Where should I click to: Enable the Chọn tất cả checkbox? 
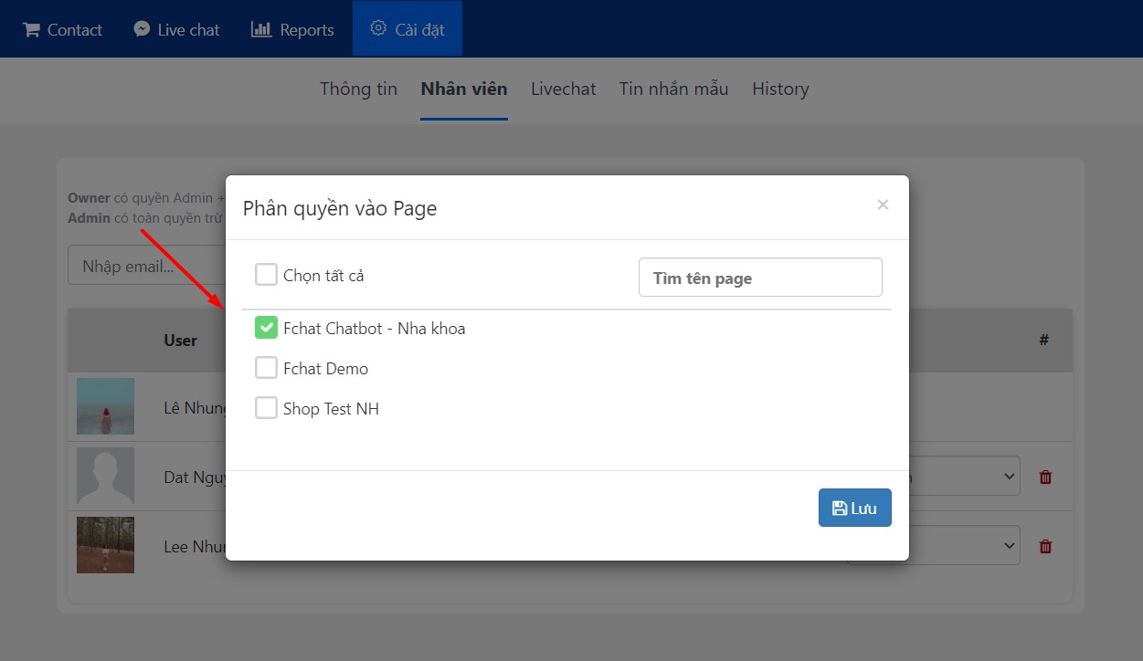[x=266, y=275]
